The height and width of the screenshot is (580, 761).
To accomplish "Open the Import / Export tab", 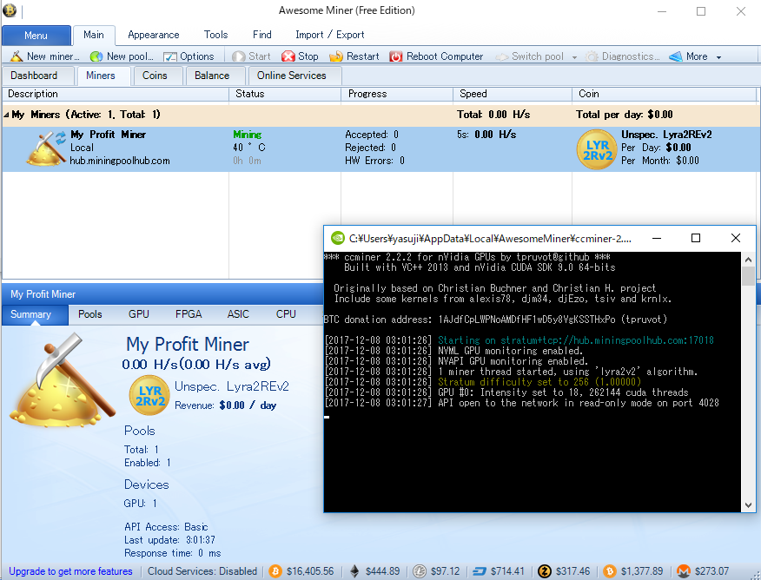I will click(330, 35).
